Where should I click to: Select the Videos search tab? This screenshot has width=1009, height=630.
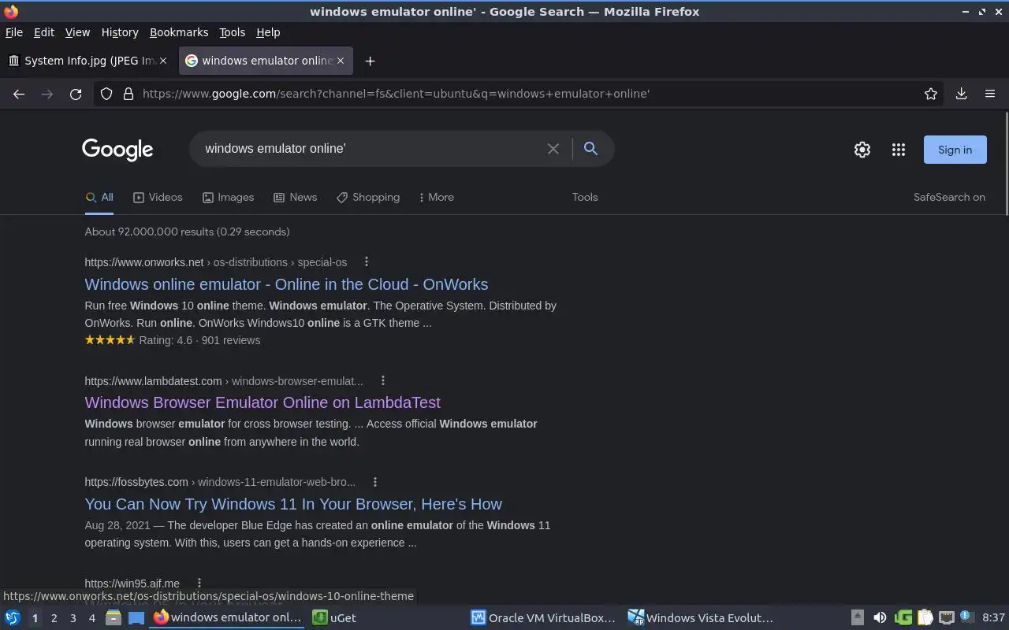(x=158, y=197)
